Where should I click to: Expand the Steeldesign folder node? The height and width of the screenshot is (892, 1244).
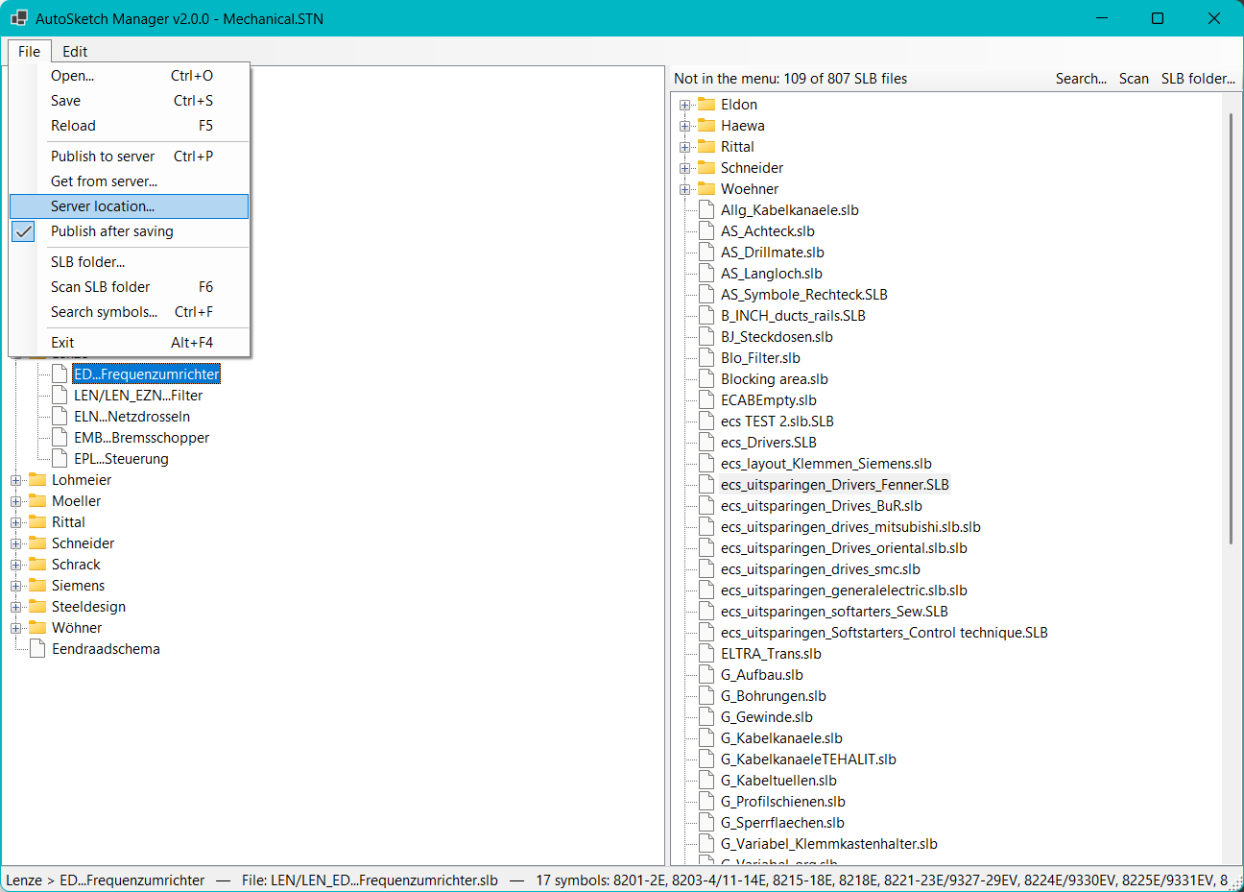pos(16,607)
